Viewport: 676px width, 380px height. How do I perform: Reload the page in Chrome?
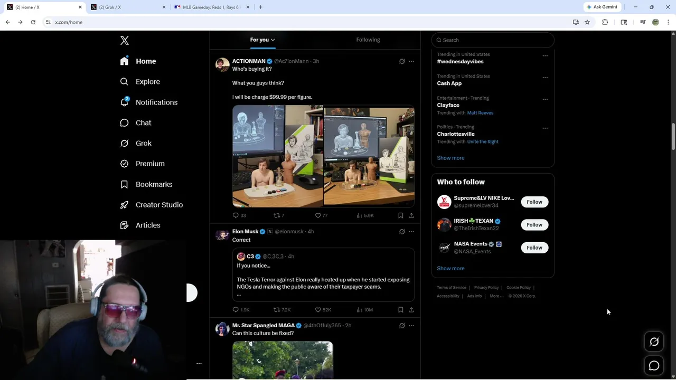[33, 22]
